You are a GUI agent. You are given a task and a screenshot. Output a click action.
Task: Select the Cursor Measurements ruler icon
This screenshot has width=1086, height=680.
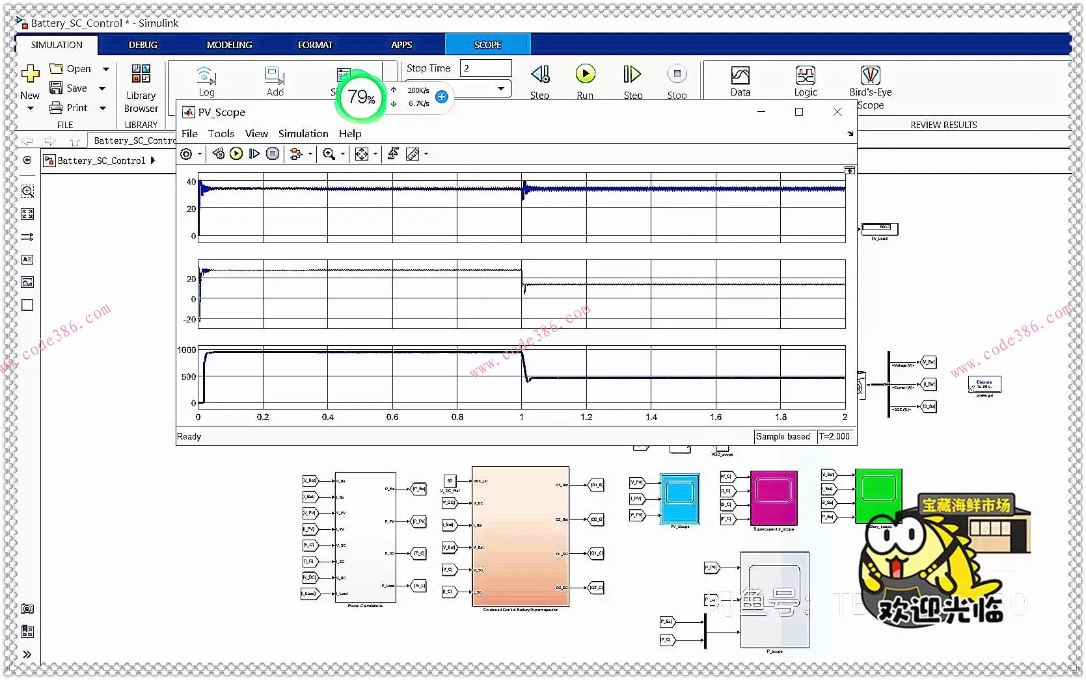pyautogui.click(x=413, y=154)
